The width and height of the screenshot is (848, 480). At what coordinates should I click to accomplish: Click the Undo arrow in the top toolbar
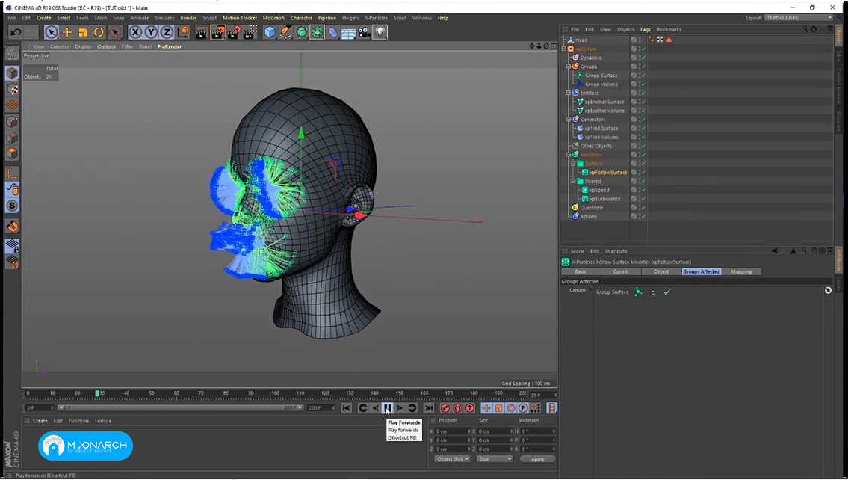(x=16, y=32)
